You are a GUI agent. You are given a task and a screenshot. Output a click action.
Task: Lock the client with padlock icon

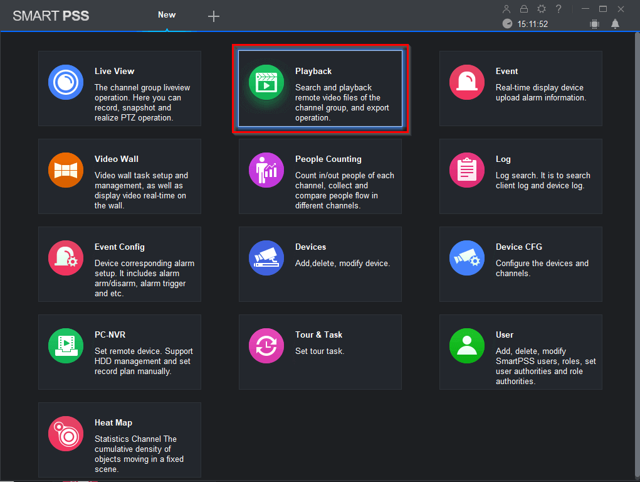click(x=524, y=9)
